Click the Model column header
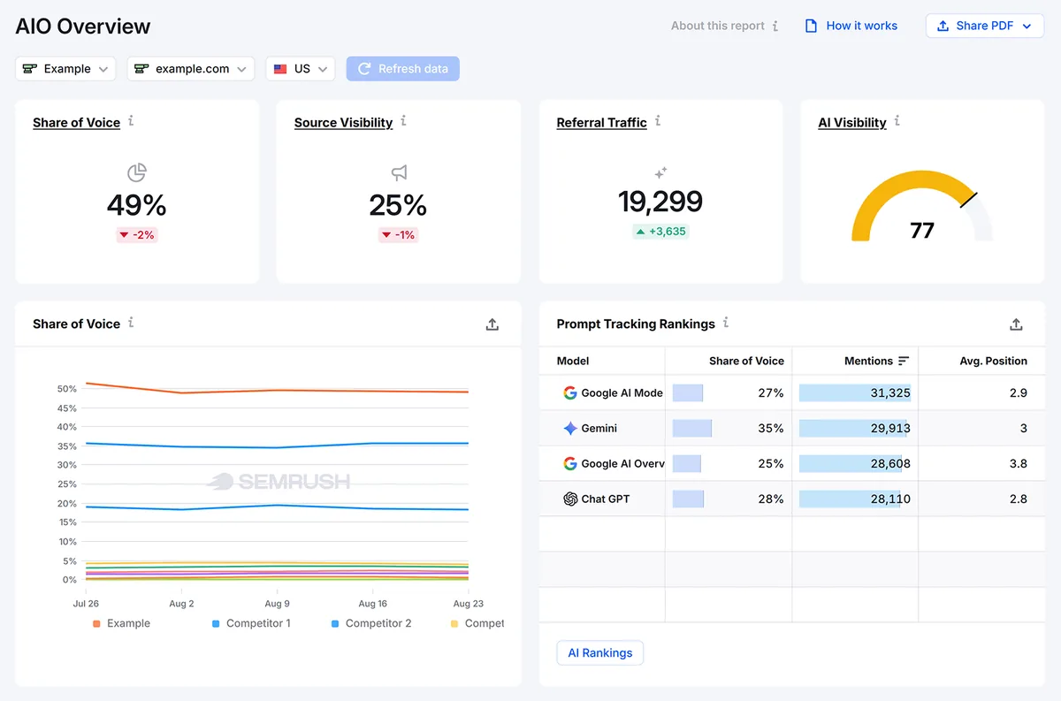This screenshot has width=1061, height=701. tap(573, 361)
